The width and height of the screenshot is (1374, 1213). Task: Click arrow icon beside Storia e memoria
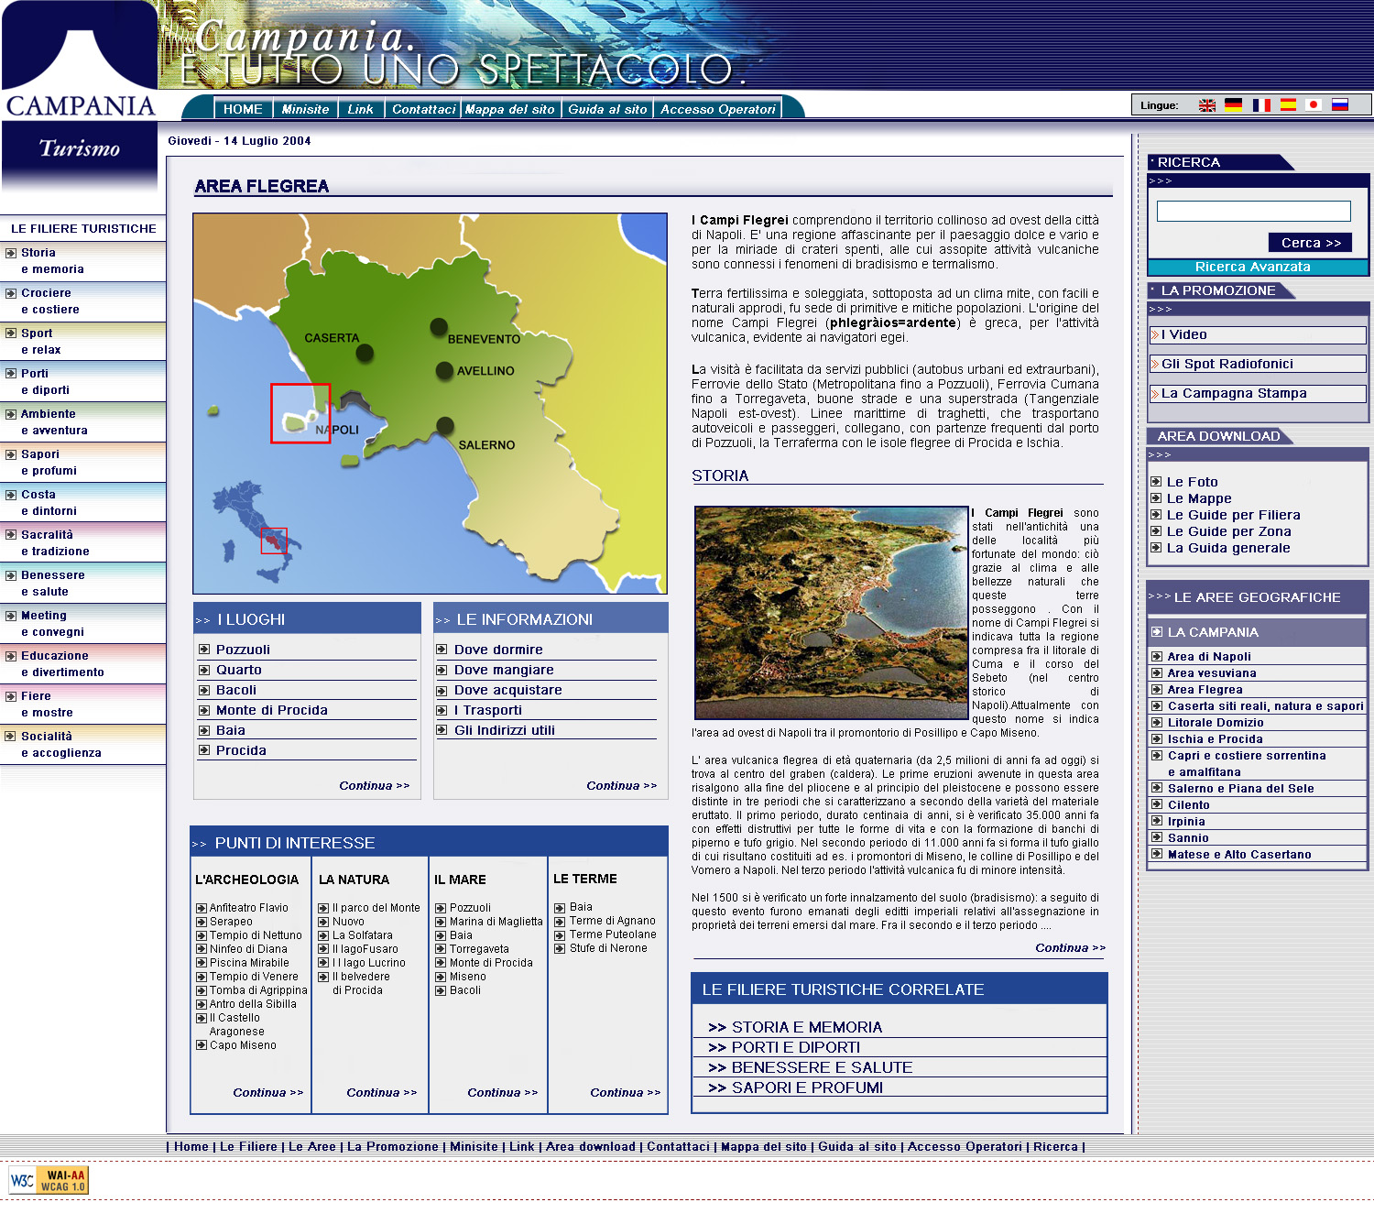click(x=11, y=253)
